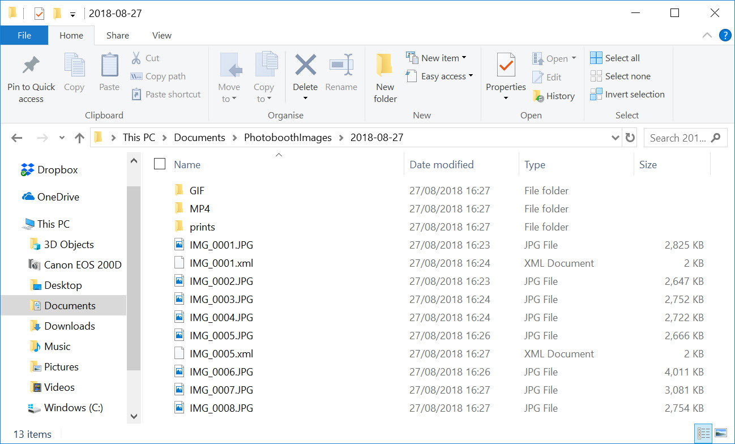Click navigation pane scroll up arrow
Screen dimensions: 735x444
tap(134, 161)
